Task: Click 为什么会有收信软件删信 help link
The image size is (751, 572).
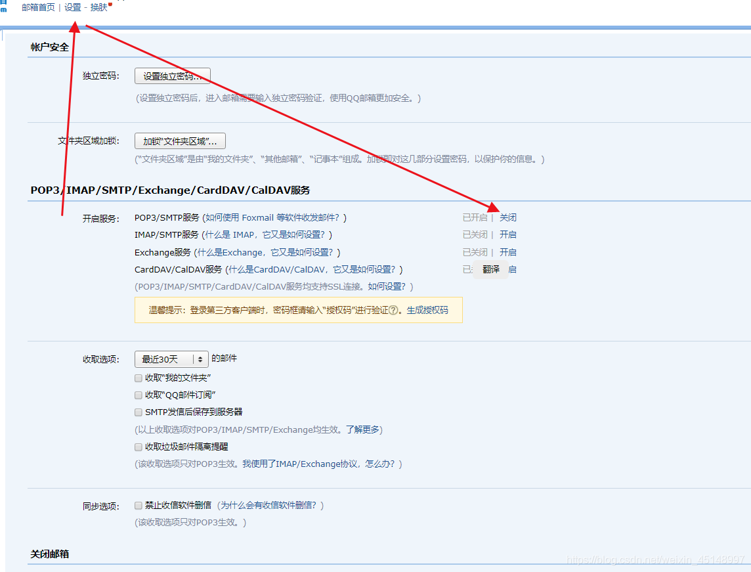Action: [268, 506]
